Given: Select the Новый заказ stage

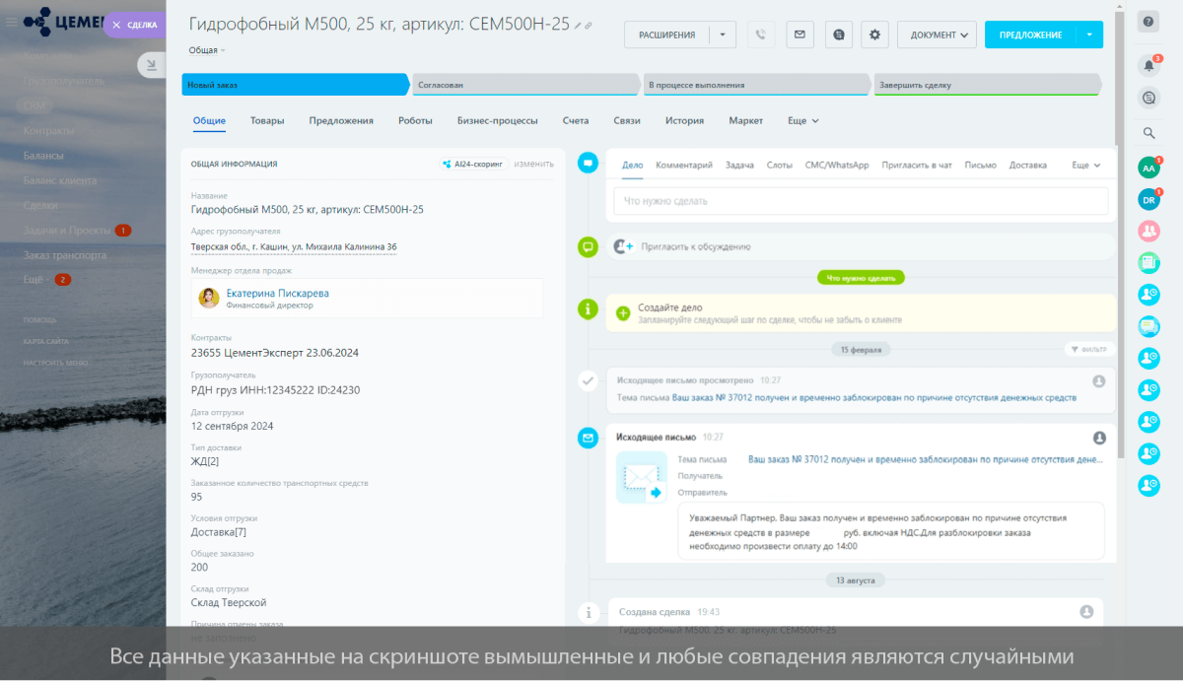Looking at the screenshot, I should coord(295,85).
